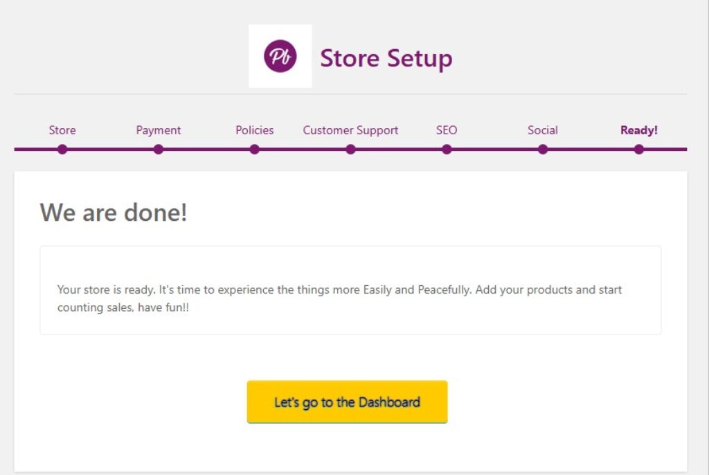Click the SEO step dot marker
This screenshot has height=475, width=709.
447,149
